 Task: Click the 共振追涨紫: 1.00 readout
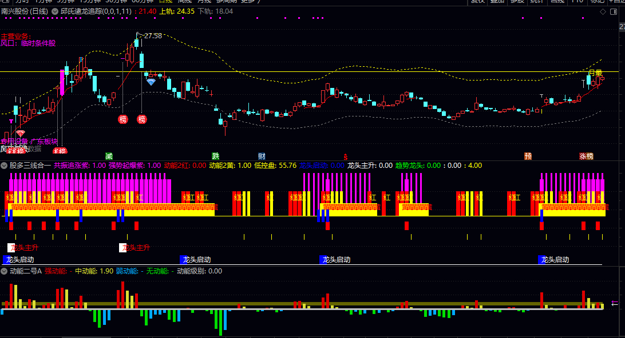80,166
